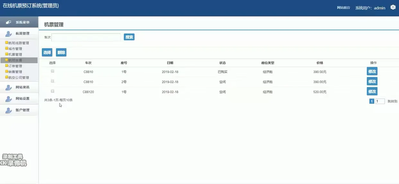This screenshot has height=184, width=399.
Task: Tick checkbox for the C88120 row
Action: pyautogui.click(x=52, y=91)
